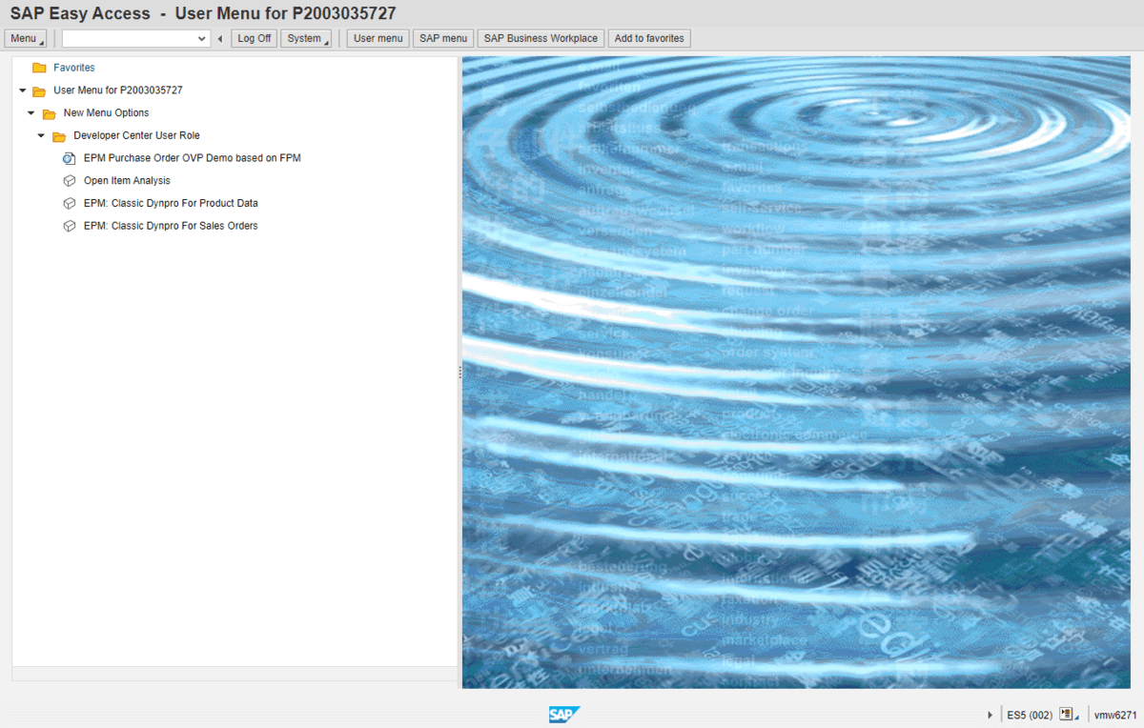Click the Add to favorites button

(x=649, y=39)
